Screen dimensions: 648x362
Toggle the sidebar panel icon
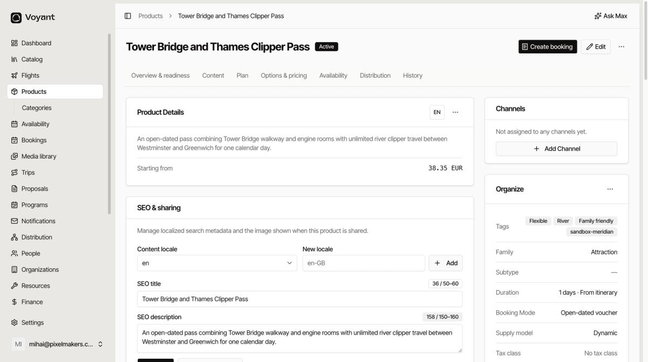[128, 16]
